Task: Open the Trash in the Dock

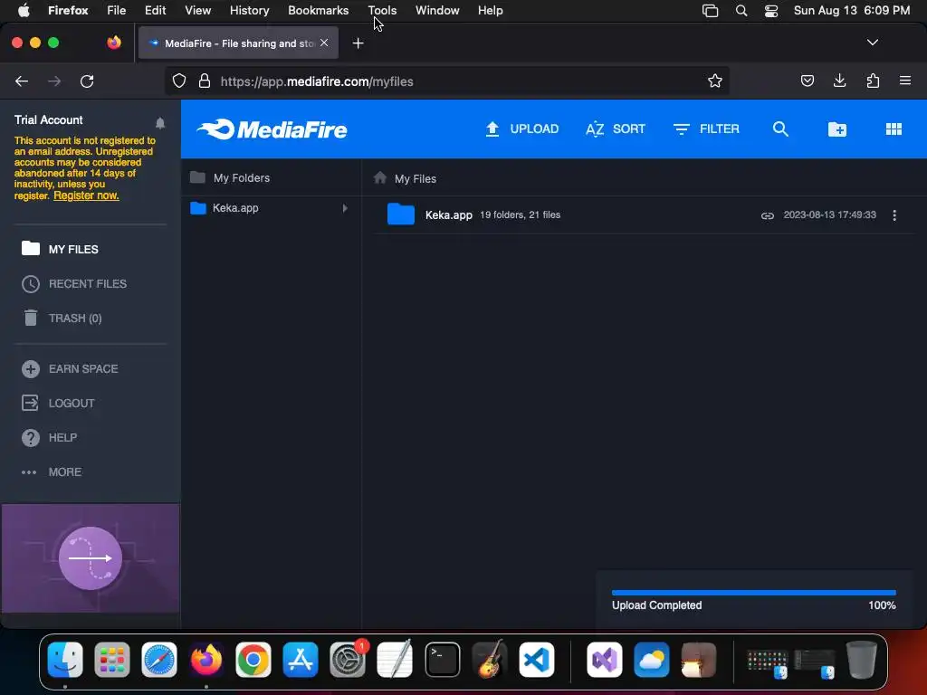Action: [862, 660]
